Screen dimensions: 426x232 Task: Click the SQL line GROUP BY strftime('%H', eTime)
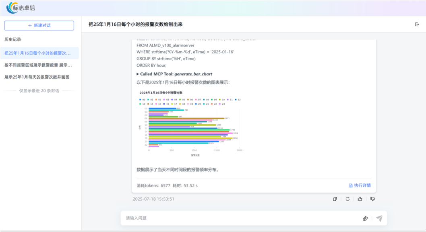[x=166, y=59]
